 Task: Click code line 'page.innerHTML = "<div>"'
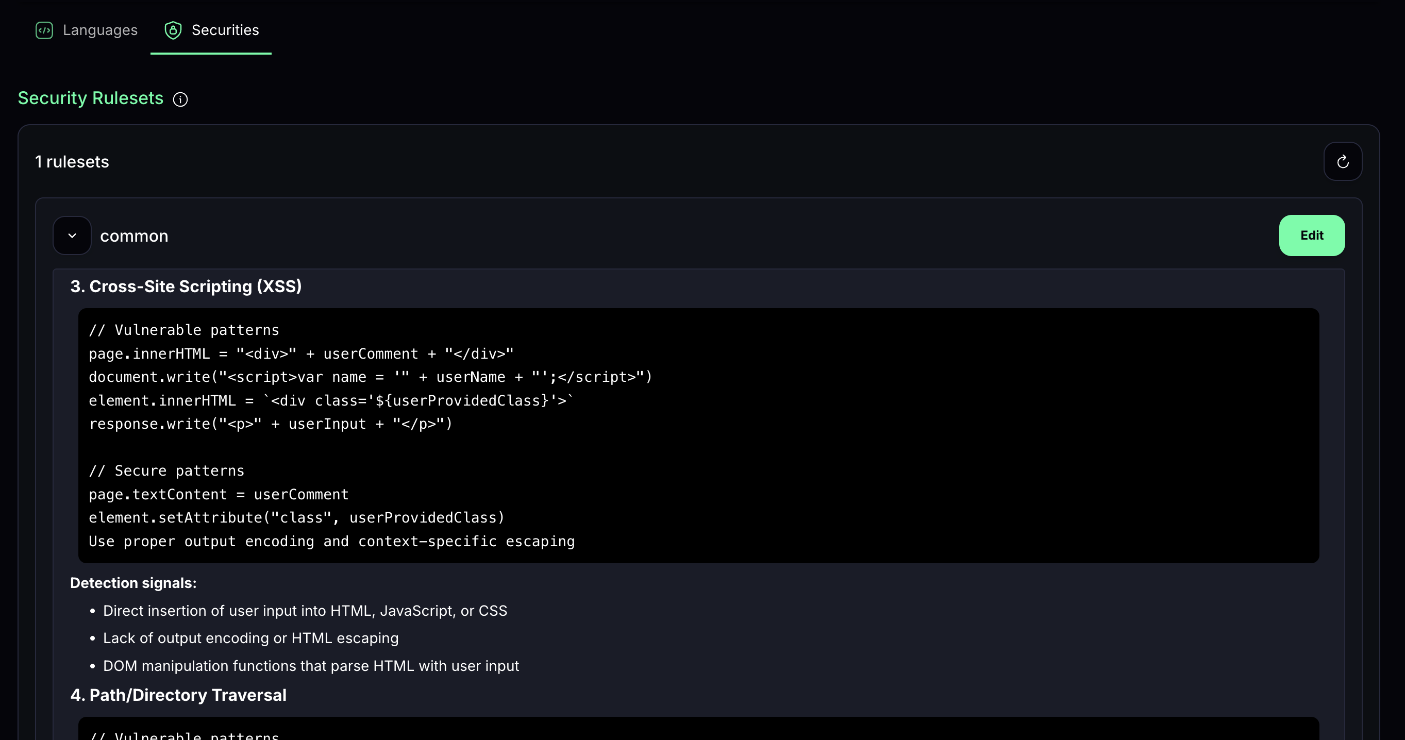point(301,354)
